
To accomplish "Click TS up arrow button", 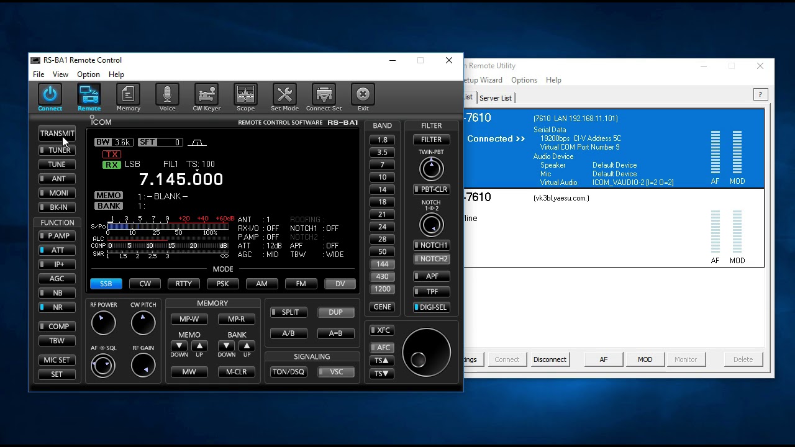I will click(x=381, y=361).
